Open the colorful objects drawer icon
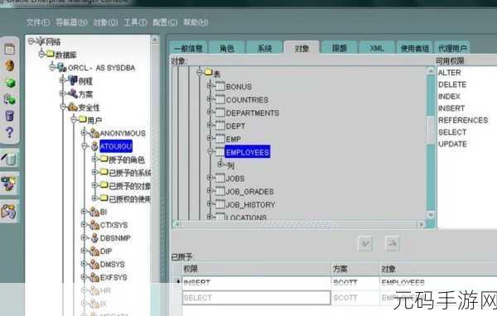The height and width of the screenshot is (316, 497). pos(9,184)
